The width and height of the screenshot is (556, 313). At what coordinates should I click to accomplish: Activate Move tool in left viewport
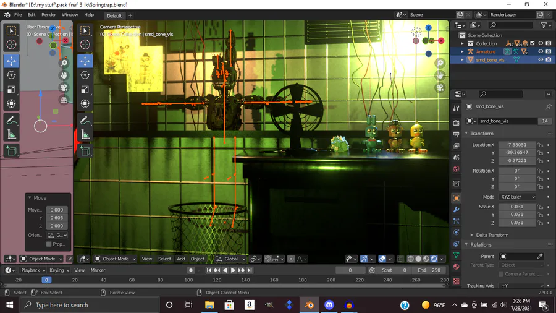point(11,61)
